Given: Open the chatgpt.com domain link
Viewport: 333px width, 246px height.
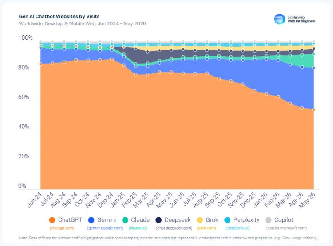Looking at the screenshot, I should [x=62, y=228].
